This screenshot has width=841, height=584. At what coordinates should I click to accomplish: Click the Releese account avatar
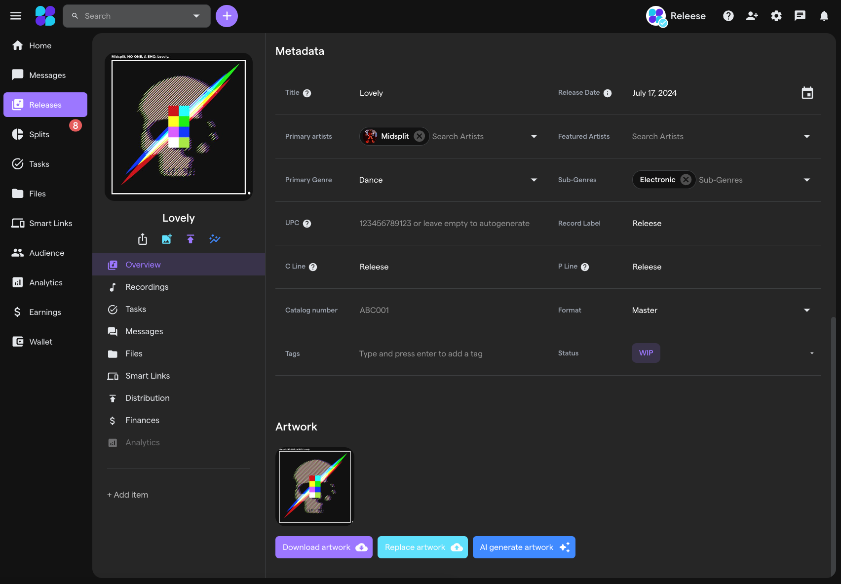point(656,16)
